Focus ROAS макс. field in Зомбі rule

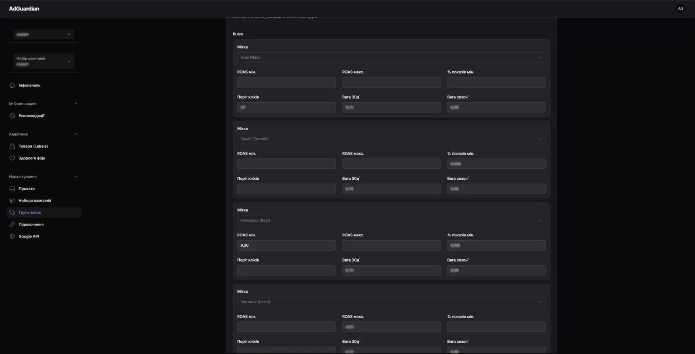391,164
